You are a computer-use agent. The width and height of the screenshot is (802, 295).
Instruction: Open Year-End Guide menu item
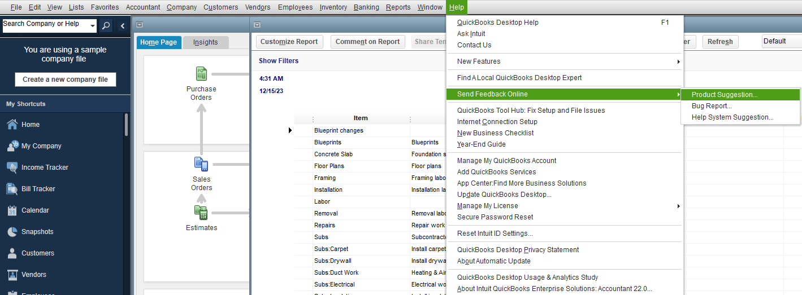[565, 144]
